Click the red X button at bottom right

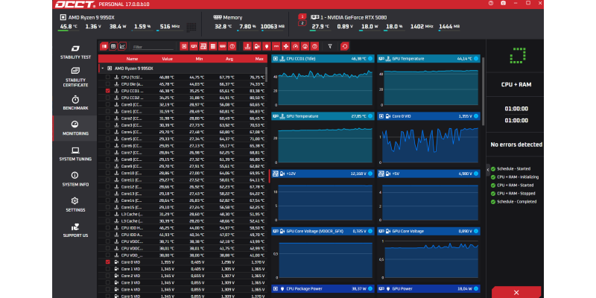pyautogui.click(x=516, y=292)
